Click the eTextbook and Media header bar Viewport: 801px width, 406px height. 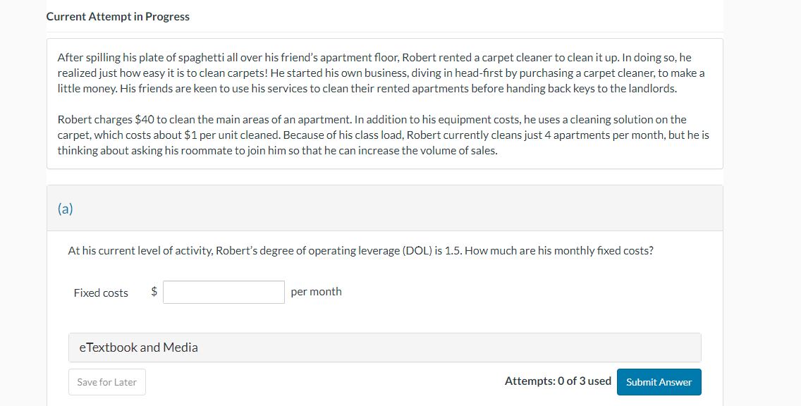[x=384, y=347]
